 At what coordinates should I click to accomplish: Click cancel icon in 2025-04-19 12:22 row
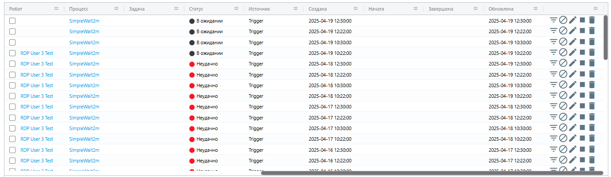pyautogui.click(x=563, y=31)
